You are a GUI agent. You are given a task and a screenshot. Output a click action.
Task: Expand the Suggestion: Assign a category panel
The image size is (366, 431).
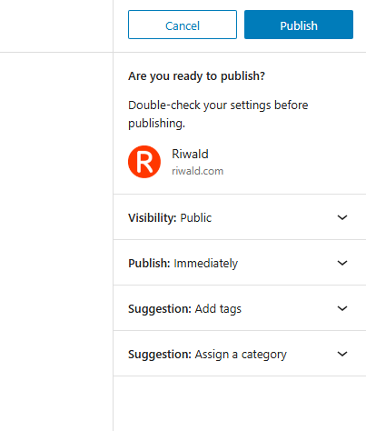(240, 354)
